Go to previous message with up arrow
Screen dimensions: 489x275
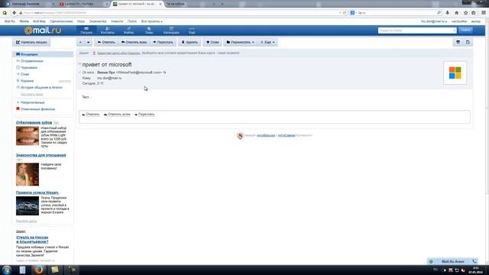(80, 42)
